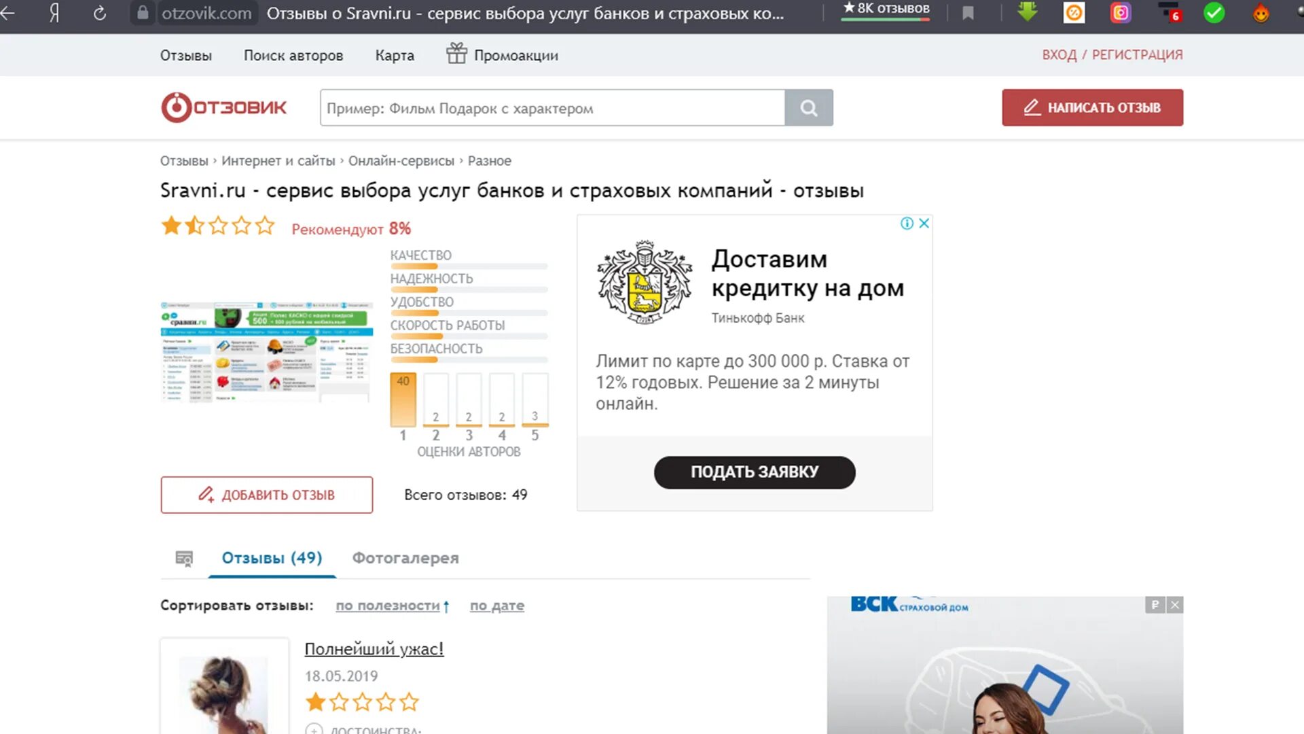This screenshot has width=1304, height=734.
Task: Click the orange fox-face extension icon
Action: tap(1261, 12)
